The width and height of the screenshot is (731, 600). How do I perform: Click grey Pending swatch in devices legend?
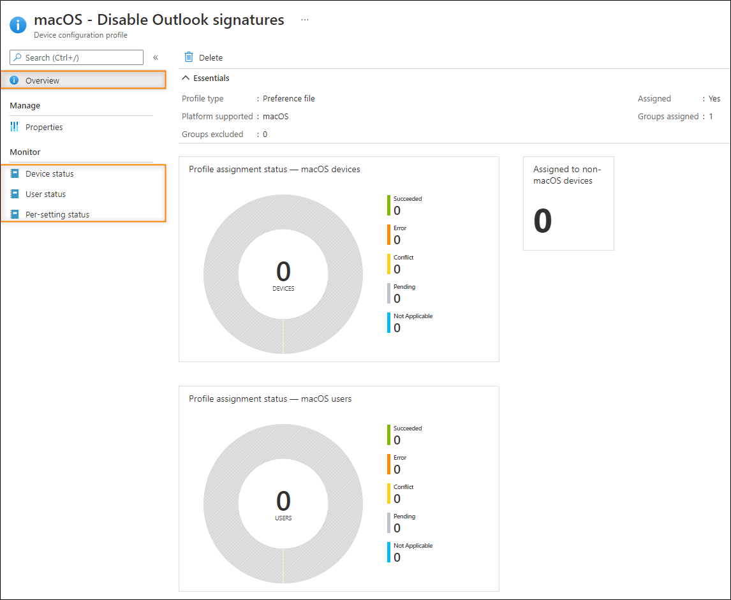(x=389, y=293)
